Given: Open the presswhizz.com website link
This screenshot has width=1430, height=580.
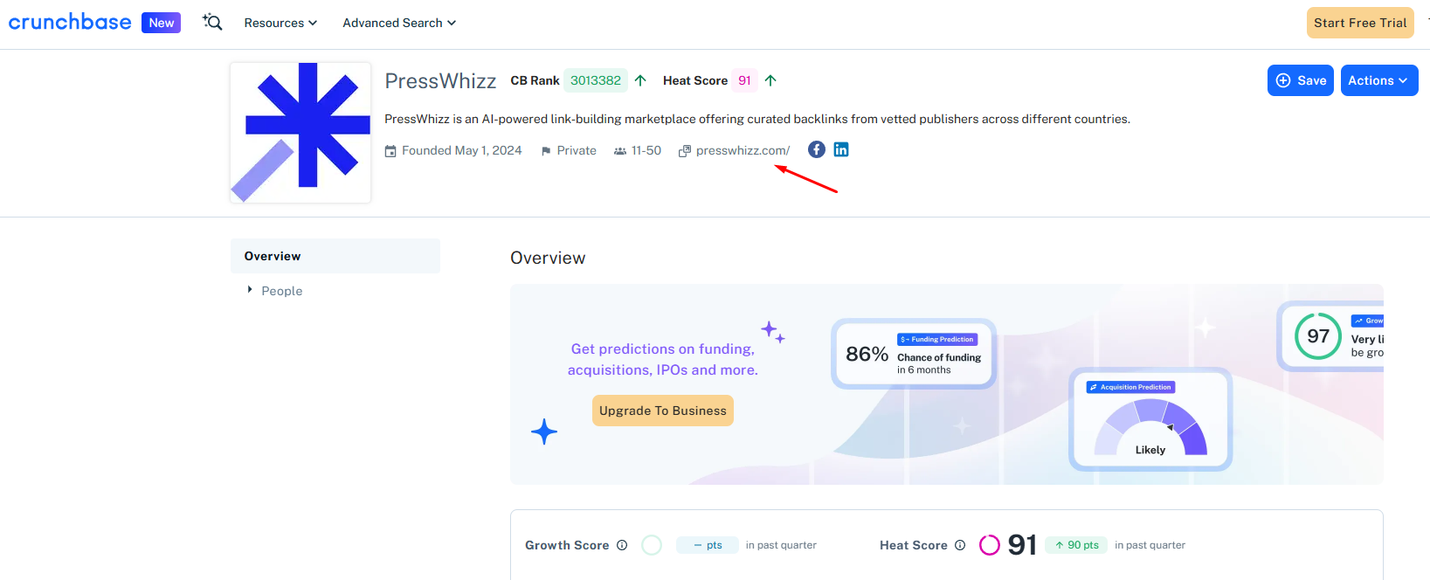Looking at the screenshot, I should pos(743,150).
